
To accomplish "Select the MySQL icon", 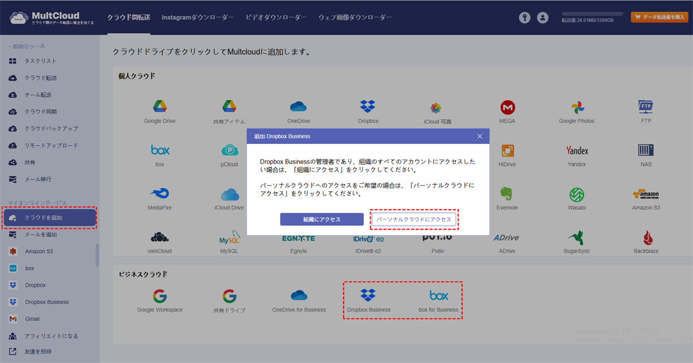I will click(x=229, y=238).
